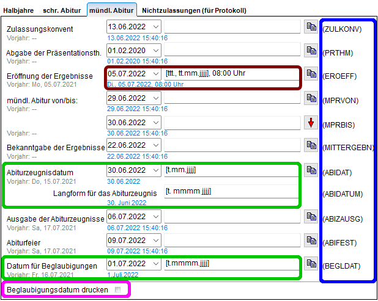Click copy icon beside EROEFF
The image size is (378, 301).
point(311,74)
